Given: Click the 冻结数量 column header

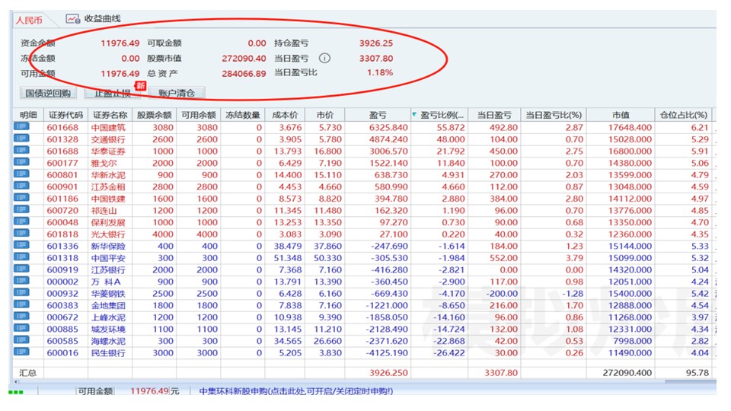Looking at the screenshot, I should [243, 115].
